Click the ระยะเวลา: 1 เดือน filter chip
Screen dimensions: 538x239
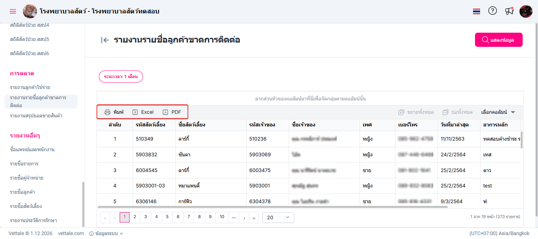121,76
